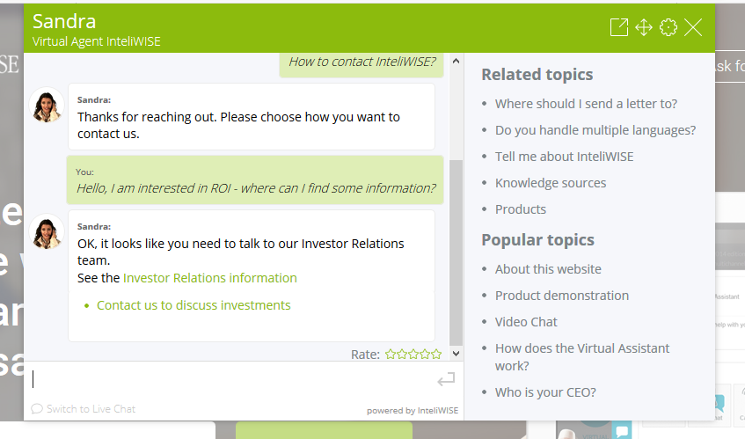Viewport: 745px width, 439px height.
Task: Click the scrollbar up arrow
Action: [456, 61]
